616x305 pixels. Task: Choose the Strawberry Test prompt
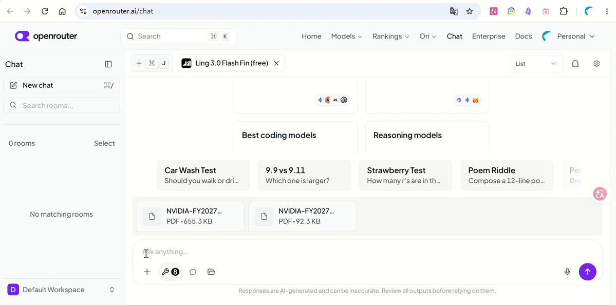coord(406,175)
